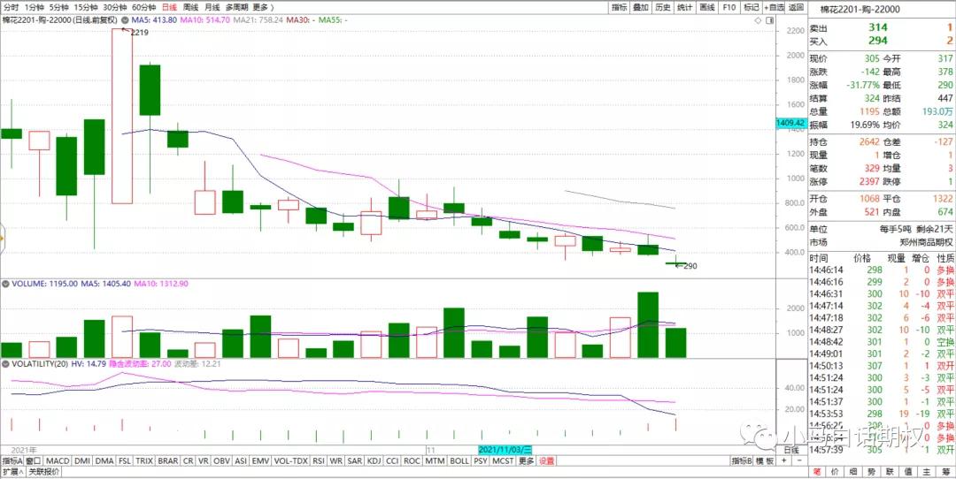Open the 画线 drawing tool
Viewport: 956px width, 479px height.
click(706, 7)
